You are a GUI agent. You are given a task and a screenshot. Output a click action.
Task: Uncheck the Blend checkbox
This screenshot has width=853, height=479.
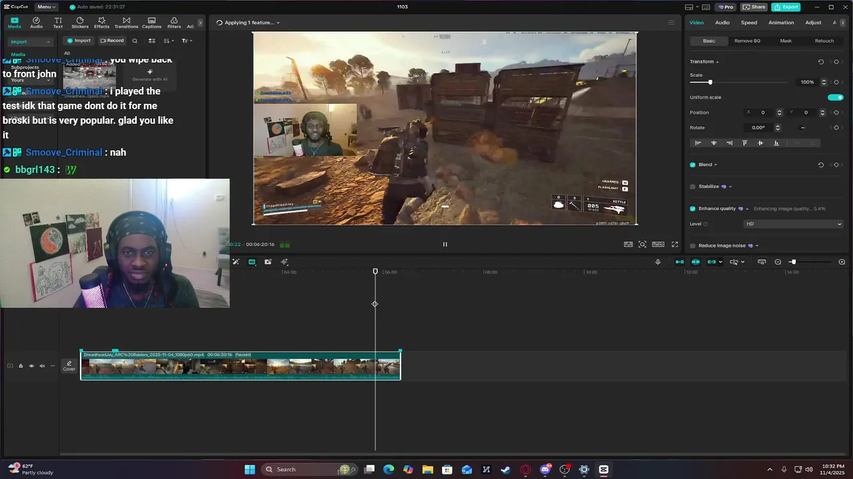[692, 165]
